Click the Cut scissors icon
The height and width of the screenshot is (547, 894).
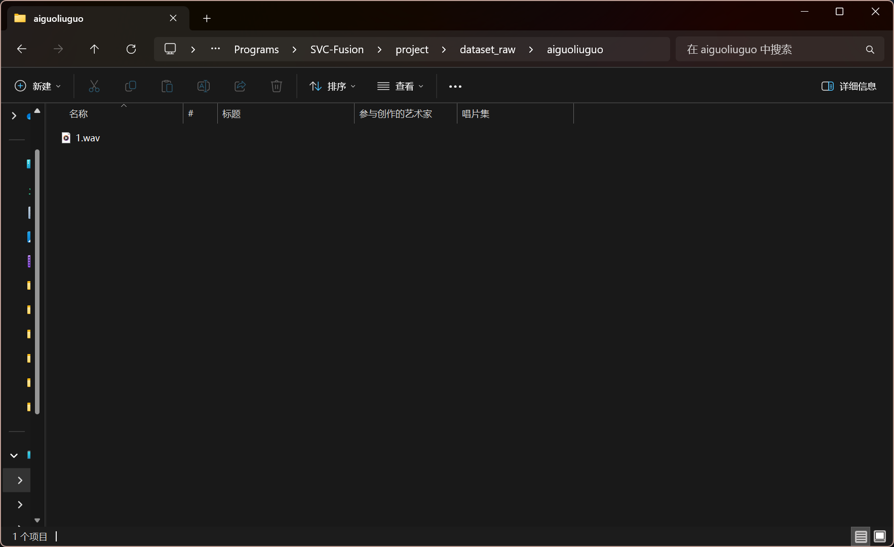(94, 86)
